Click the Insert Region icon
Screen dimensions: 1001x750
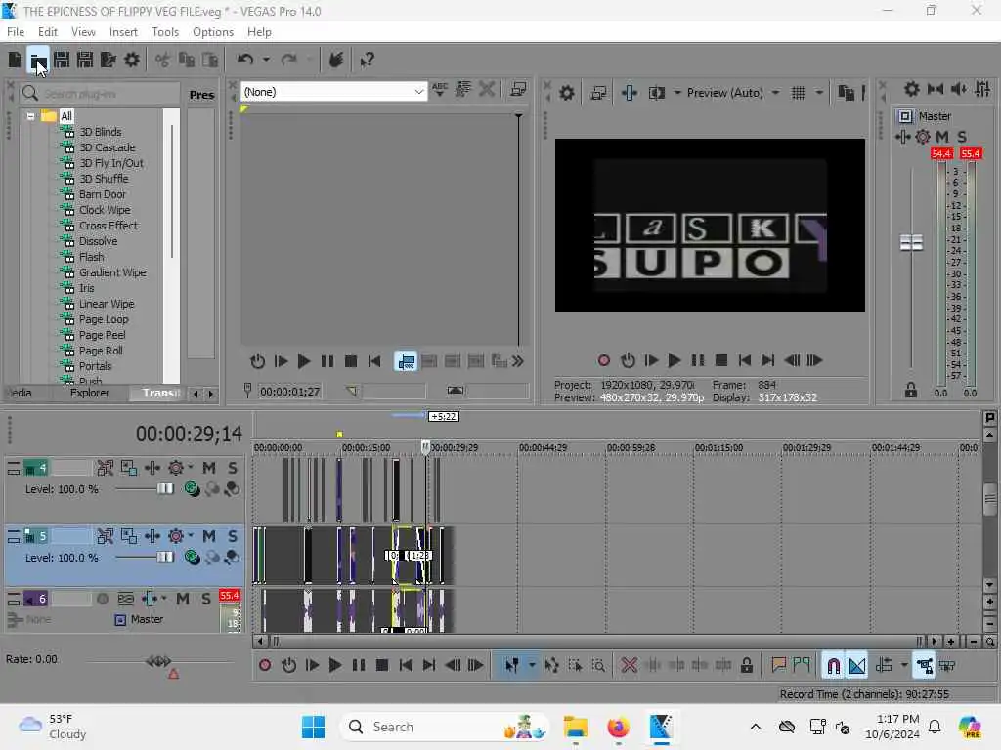[x=802, y=666]
